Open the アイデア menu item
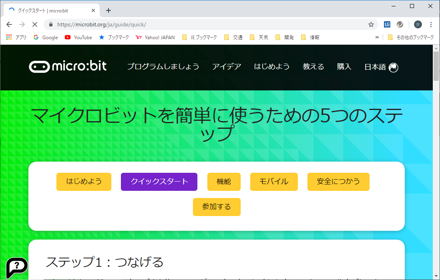Viewport: 440px width, 280px height. click(x=227, y=67)
